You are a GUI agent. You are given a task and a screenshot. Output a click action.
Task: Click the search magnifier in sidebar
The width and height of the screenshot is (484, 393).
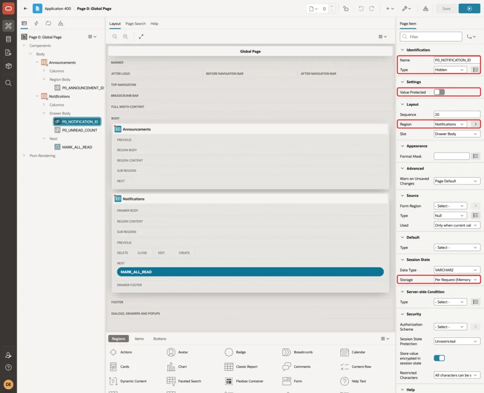tap(9, 83)
